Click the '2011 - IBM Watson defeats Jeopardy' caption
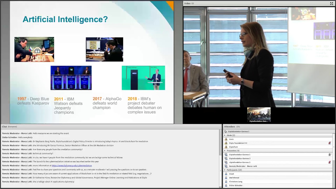Image resolution: width=336 pixels, height=189 pixels. pos(68,106)
